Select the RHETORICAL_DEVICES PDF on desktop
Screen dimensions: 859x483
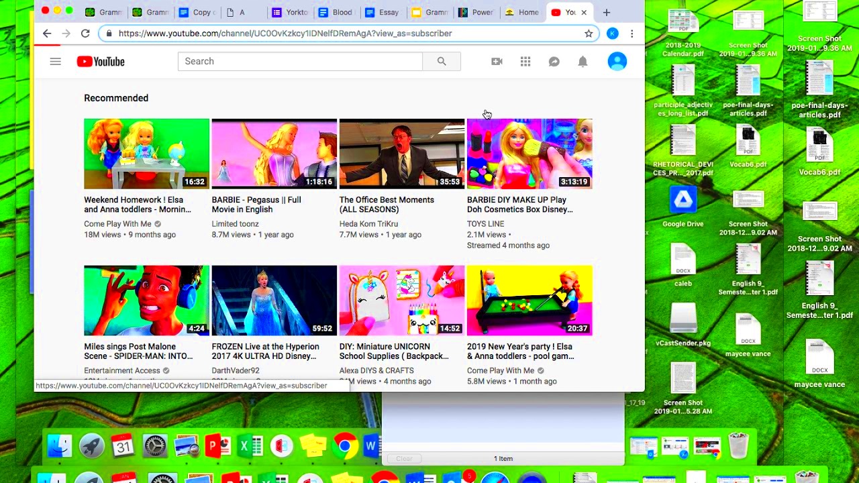[683, 152]
